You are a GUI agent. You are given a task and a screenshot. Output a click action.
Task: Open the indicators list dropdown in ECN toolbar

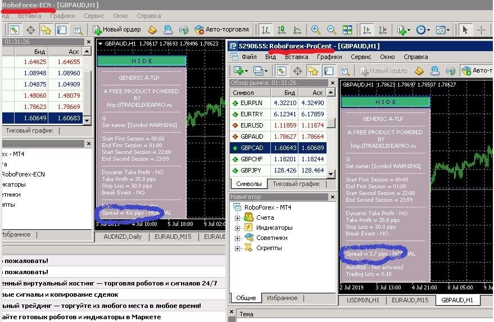coord(404,30)
